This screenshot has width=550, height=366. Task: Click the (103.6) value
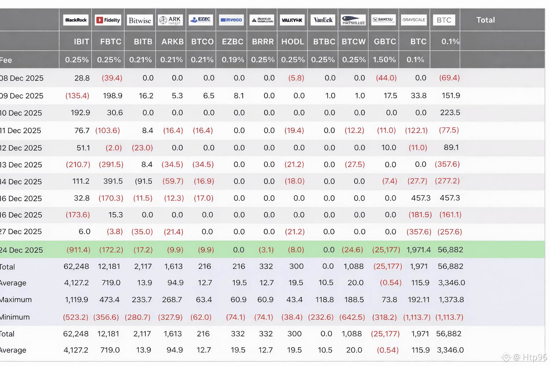pos(107,130)
